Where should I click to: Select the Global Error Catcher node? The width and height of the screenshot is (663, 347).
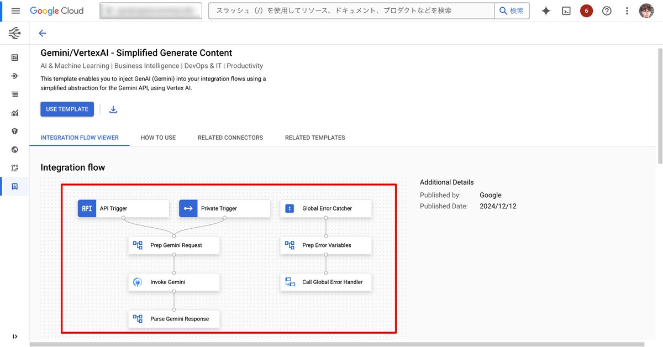[x=326, y=208]
